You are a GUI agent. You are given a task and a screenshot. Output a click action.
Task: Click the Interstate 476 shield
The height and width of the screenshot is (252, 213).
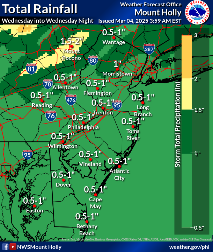pos(71,100)
